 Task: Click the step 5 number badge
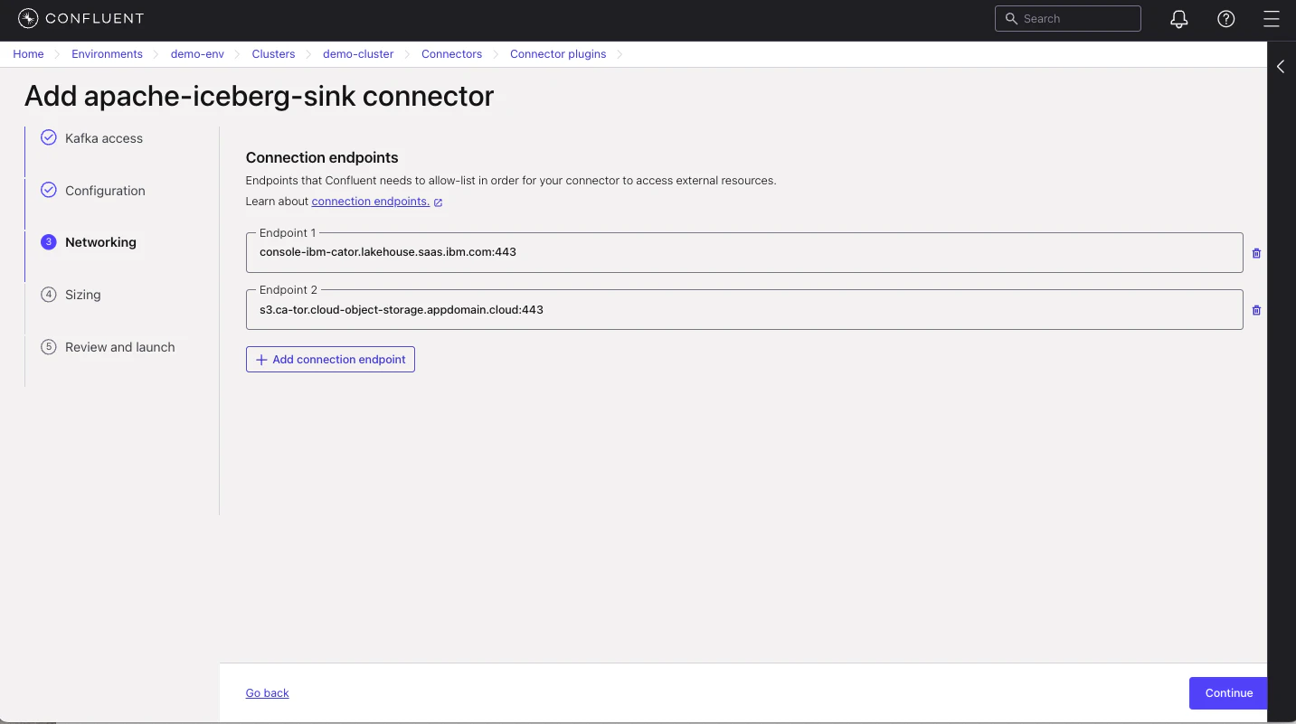click(49, 347)
